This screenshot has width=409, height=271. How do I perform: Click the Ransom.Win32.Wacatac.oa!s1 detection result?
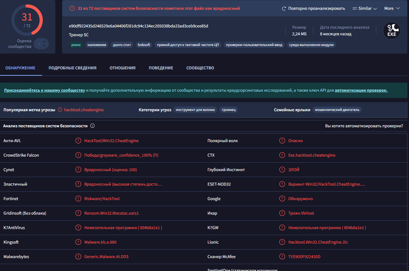pos(112,213)
